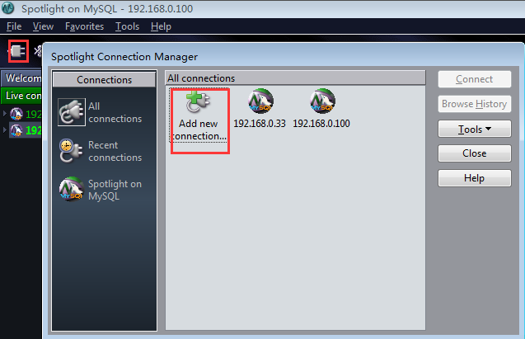
Task: Open the Favorites menu
Action: [84, 26]
